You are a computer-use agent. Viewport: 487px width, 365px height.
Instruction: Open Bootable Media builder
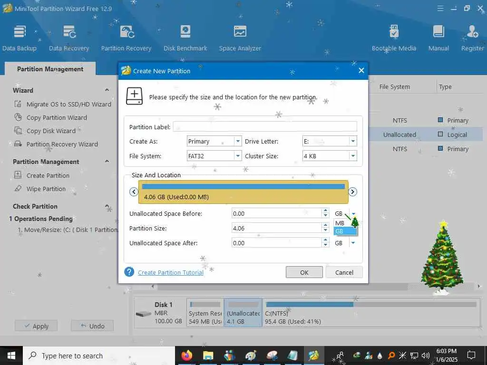tap(394, 38)
